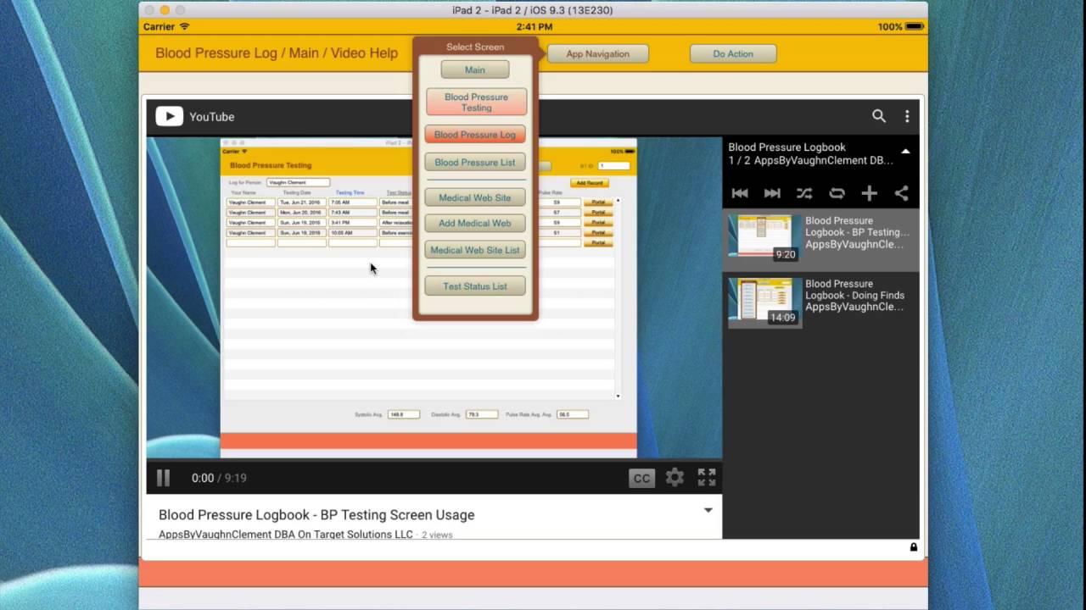The image size is (1086, 610).
Task: Click the 0:00 / 9:19 time display
Action: [x=219, y=478]
